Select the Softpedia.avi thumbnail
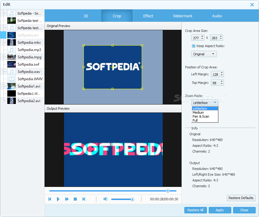 coord(12,35)
